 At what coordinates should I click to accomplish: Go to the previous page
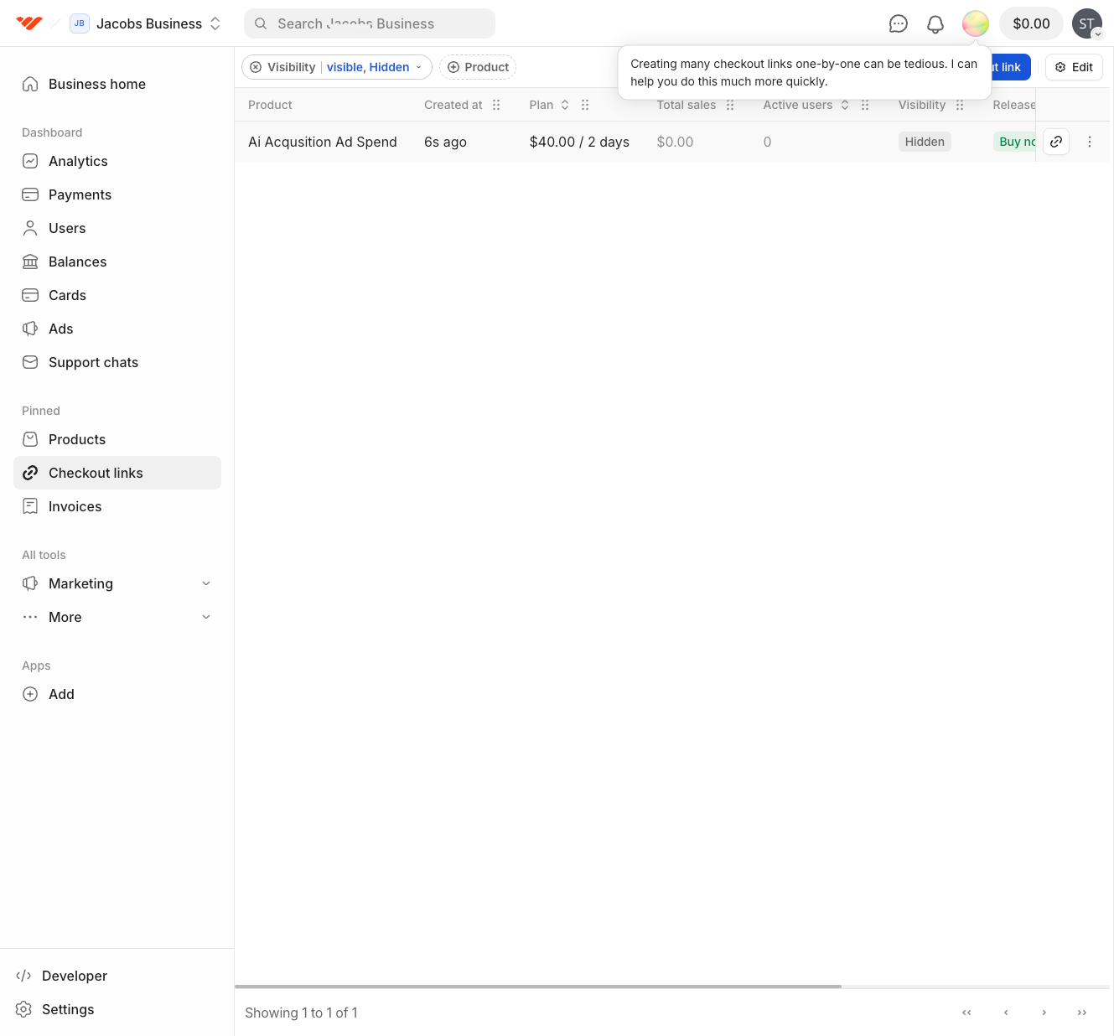[x=1006, y=1013]
